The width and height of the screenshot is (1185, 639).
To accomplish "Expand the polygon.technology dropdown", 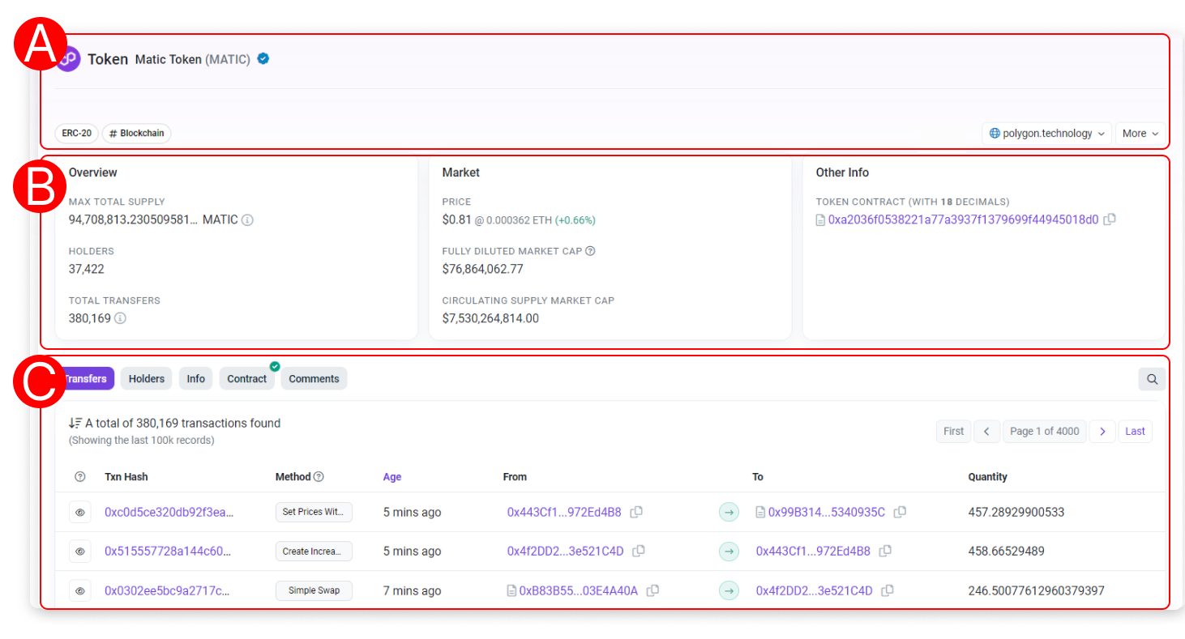I will pos(1046,134).
